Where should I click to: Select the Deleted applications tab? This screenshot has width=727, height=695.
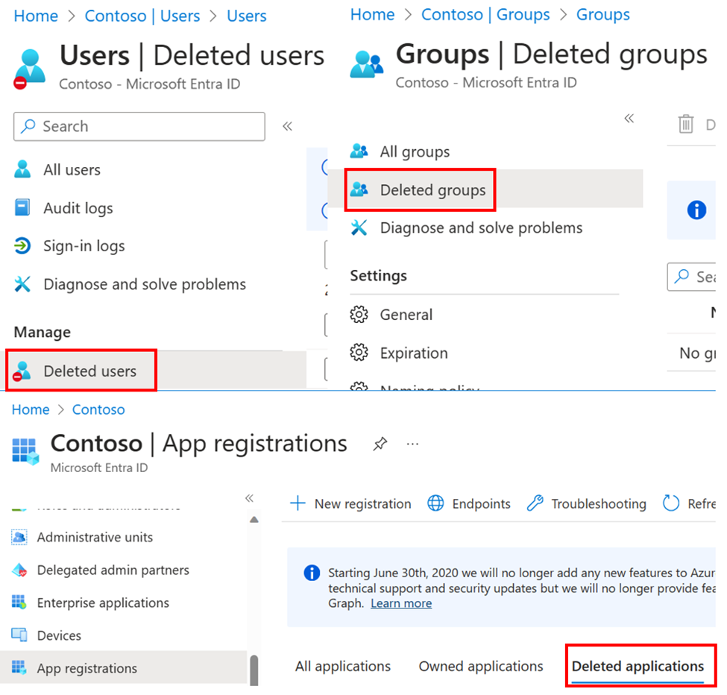(x=638, y=666)
